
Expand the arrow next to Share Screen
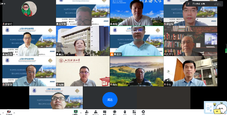80,113
